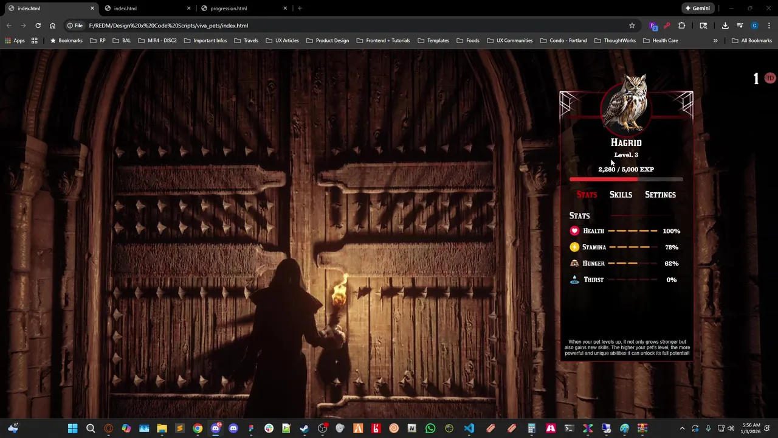Click the 'Level. 3' text
This screenshot has height=438, width=778.
point(626,155)
